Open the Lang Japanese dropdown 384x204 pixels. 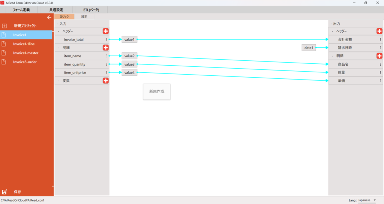367,200
